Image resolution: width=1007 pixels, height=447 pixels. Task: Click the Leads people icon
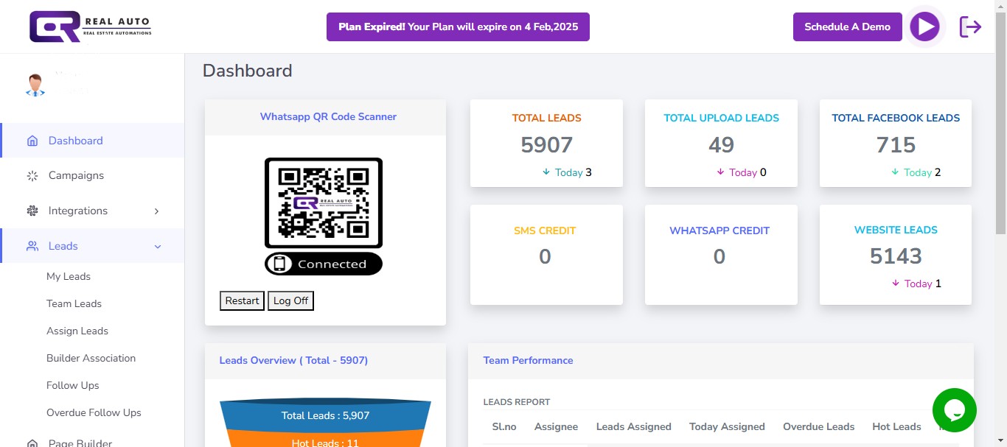(x=32, y=247)
